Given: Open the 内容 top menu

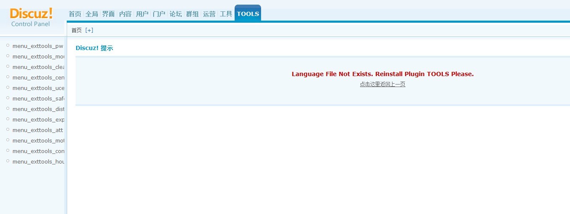Looking at the screenshot, I should [126, 14].
